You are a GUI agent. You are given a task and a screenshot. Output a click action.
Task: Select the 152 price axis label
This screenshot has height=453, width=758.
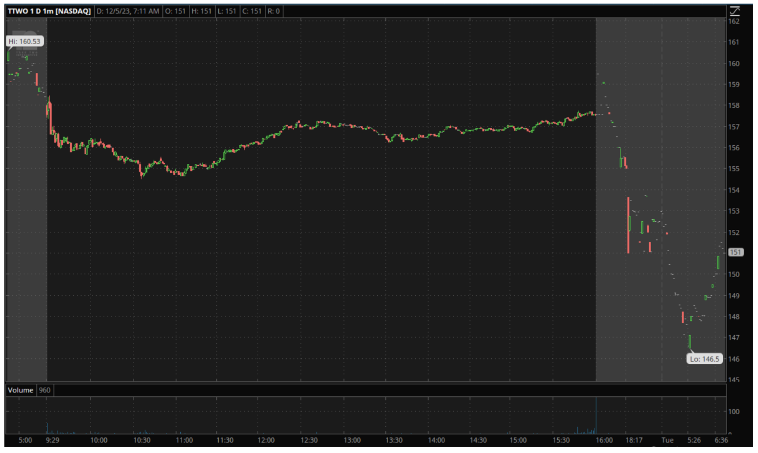(x=734, y=232)
